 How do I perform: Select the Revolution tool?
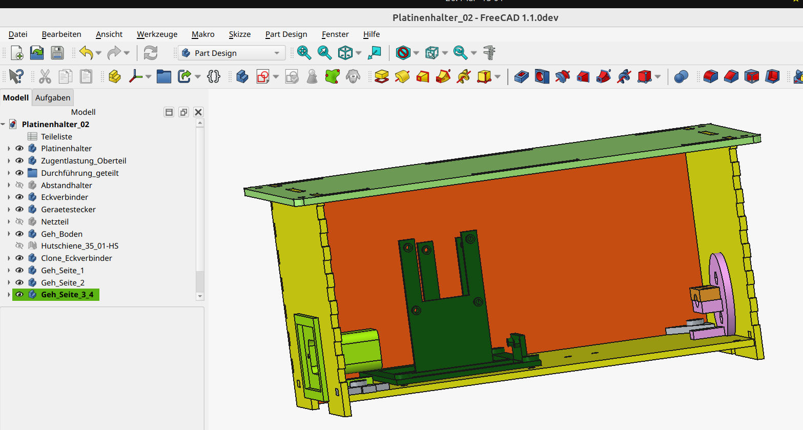402,76
